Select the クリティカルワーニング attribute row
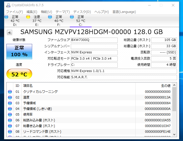This screenshot has height=141, width=183. (89, 92)
